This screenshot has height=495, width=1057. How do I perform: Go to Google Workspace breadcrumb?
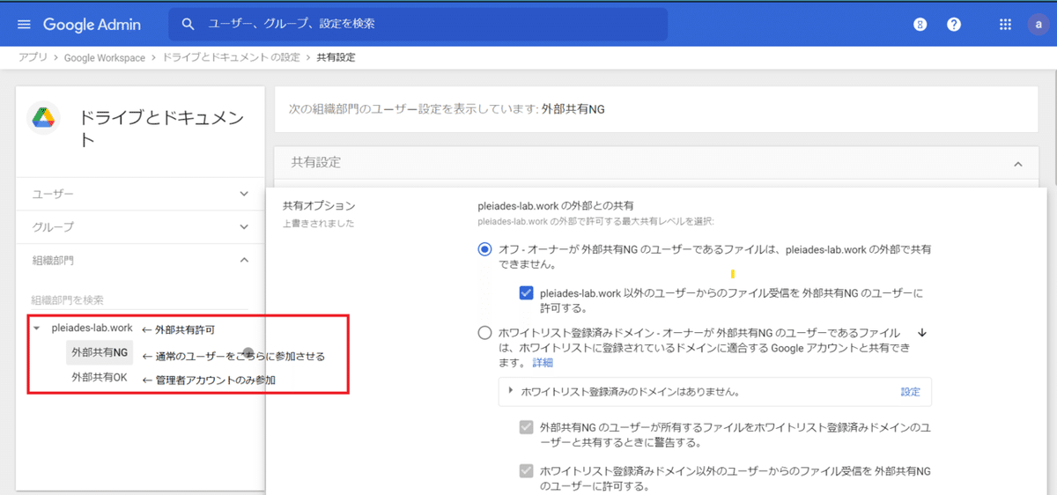point(106,57)
